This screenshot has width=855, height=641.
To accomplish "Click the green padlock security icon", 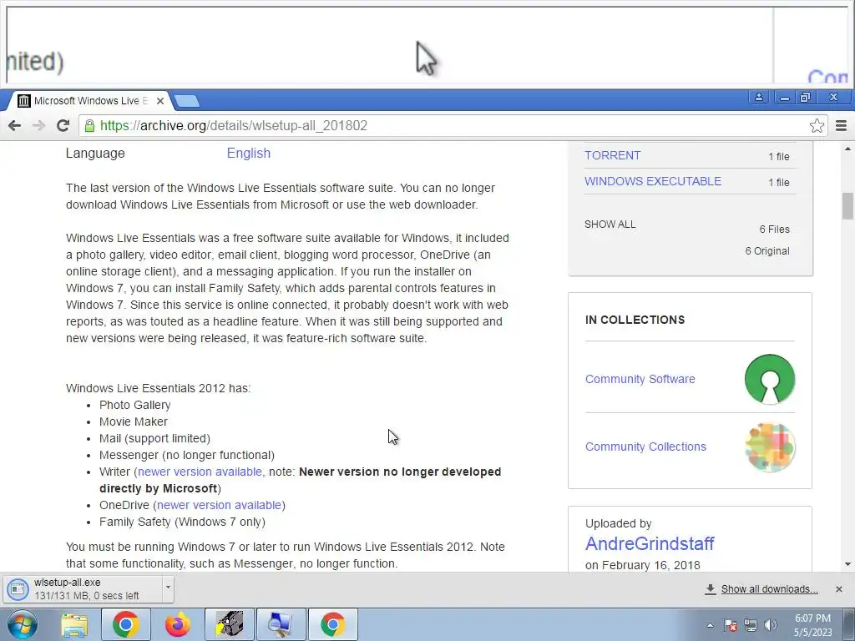I will click(x=89, y=126).
